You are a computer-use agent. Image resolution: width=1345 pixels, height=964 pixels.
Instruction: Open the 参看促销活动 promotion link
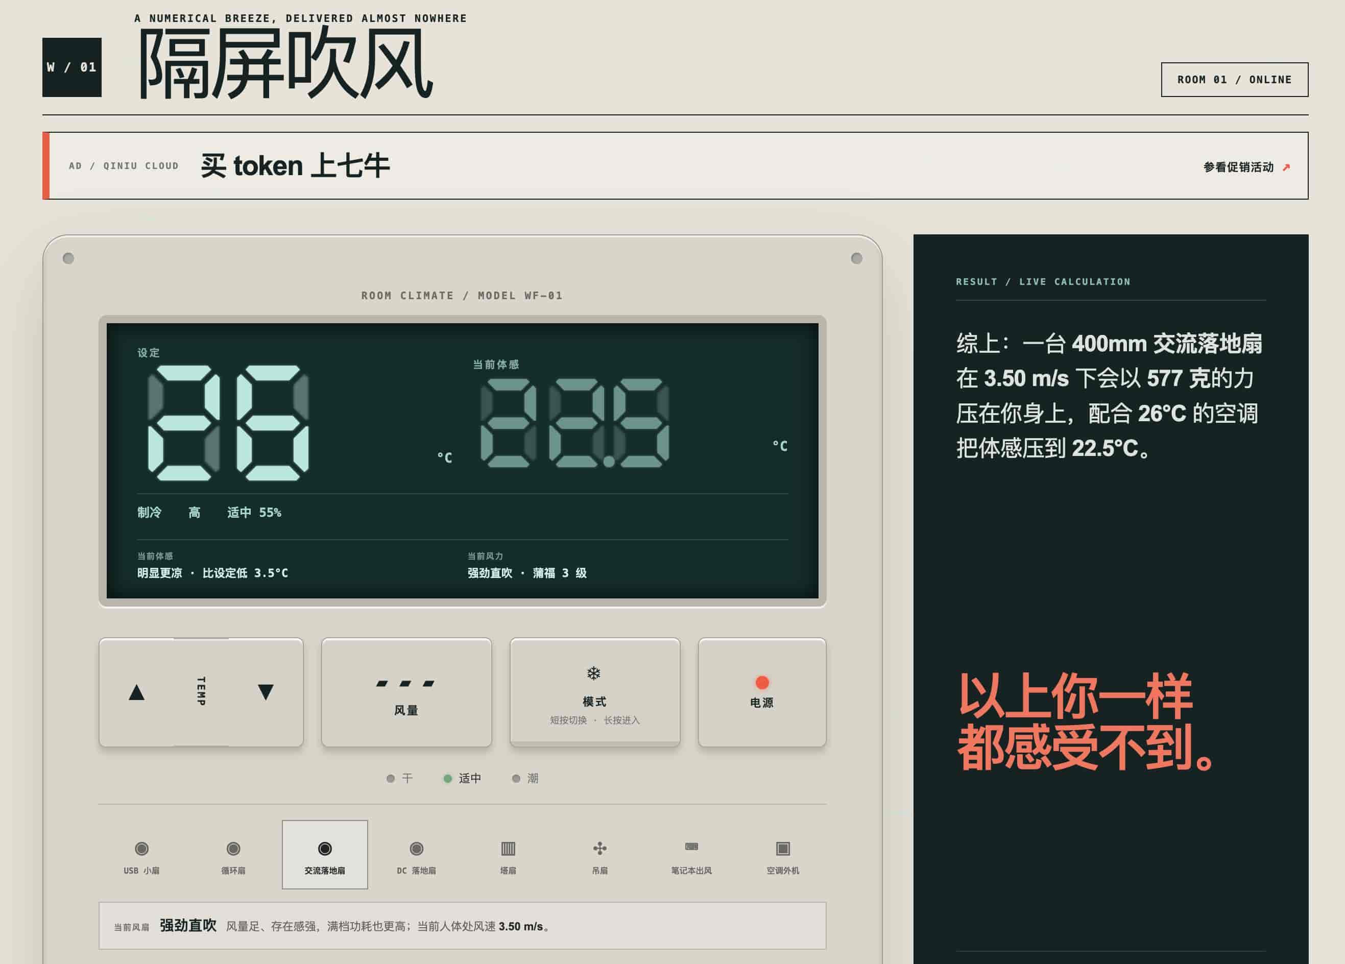point(1246,167)
